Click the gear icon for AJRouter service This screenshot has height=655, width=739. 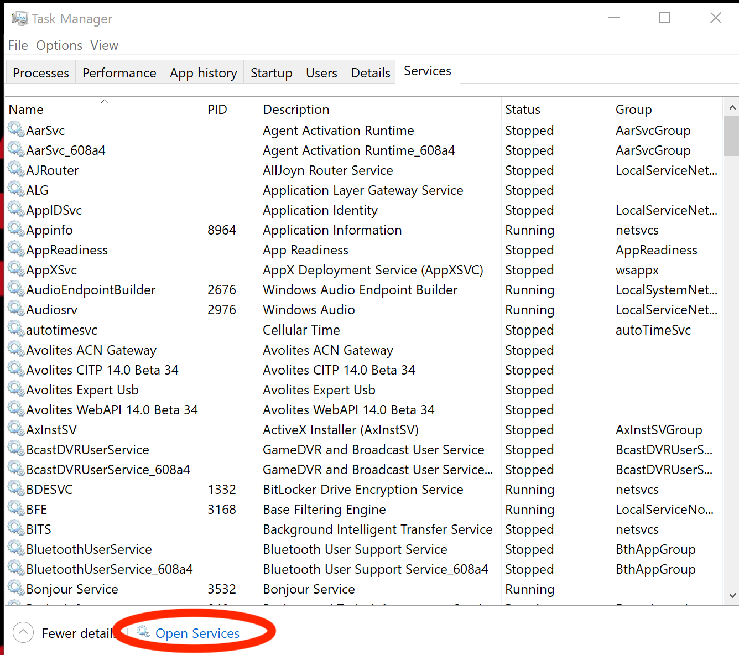16,170
